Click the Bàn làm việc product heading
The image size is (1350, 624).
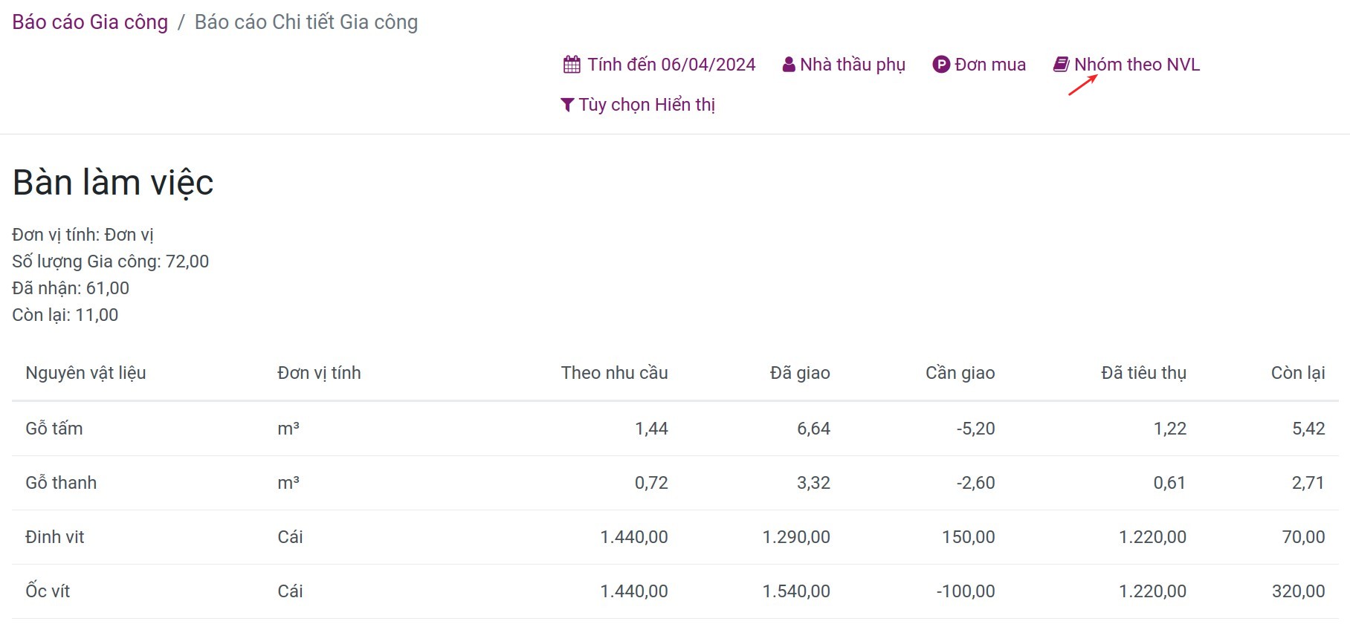point(113,183)
